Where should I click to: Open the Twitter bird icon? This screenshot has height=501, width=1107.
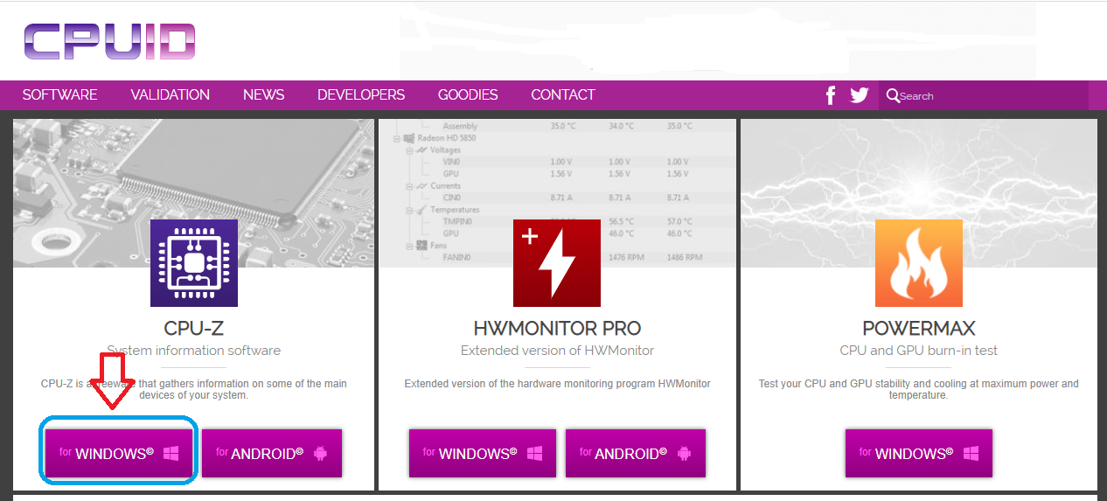pos(860,95)
